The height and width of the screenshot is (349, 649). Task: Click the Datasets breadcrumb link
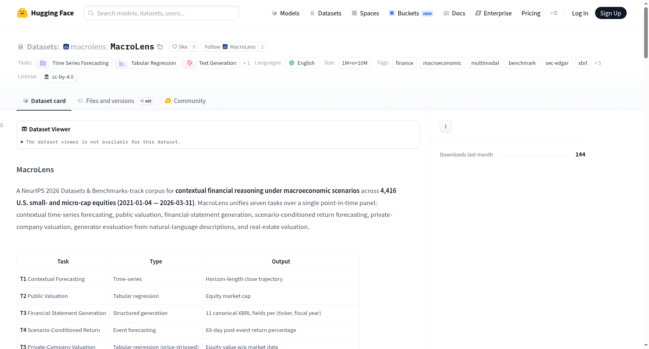pyautogui.click(x=43, y=47)
